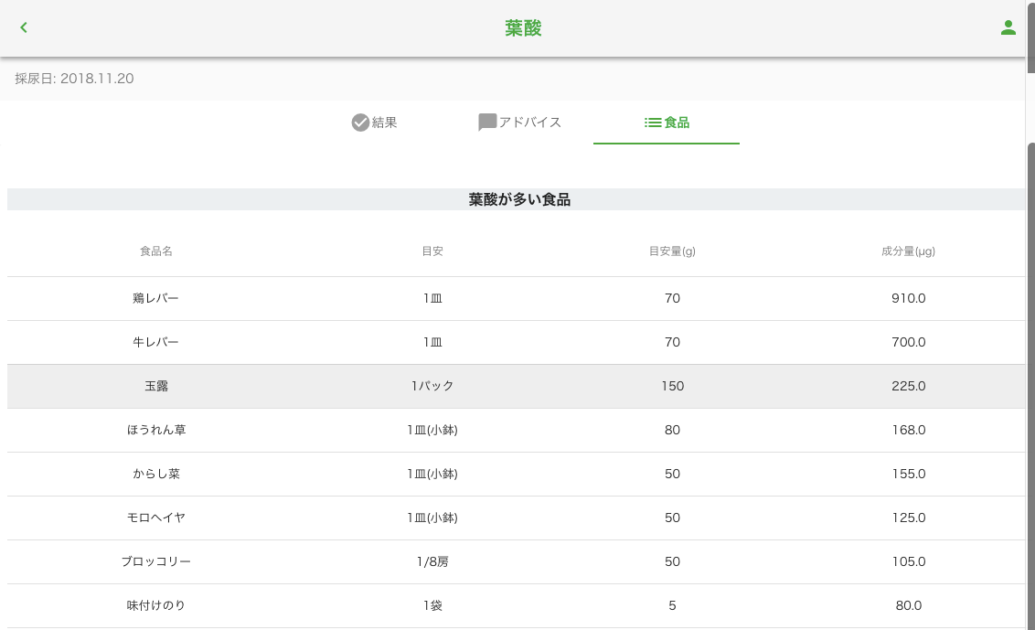Click the 成分量(μg) column header
This screenshot has width=1035, height=630.
[908, 251]
